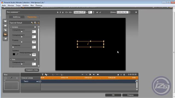This screenshot has width=175, height=98.
Task: Open the motions sidebar icon
Action: pos(5,39)
